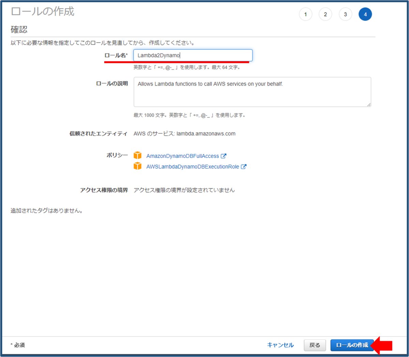Click the text 追加されたタグはありません。
This screenshot has height=357, width=409.
tap(47, 211)
